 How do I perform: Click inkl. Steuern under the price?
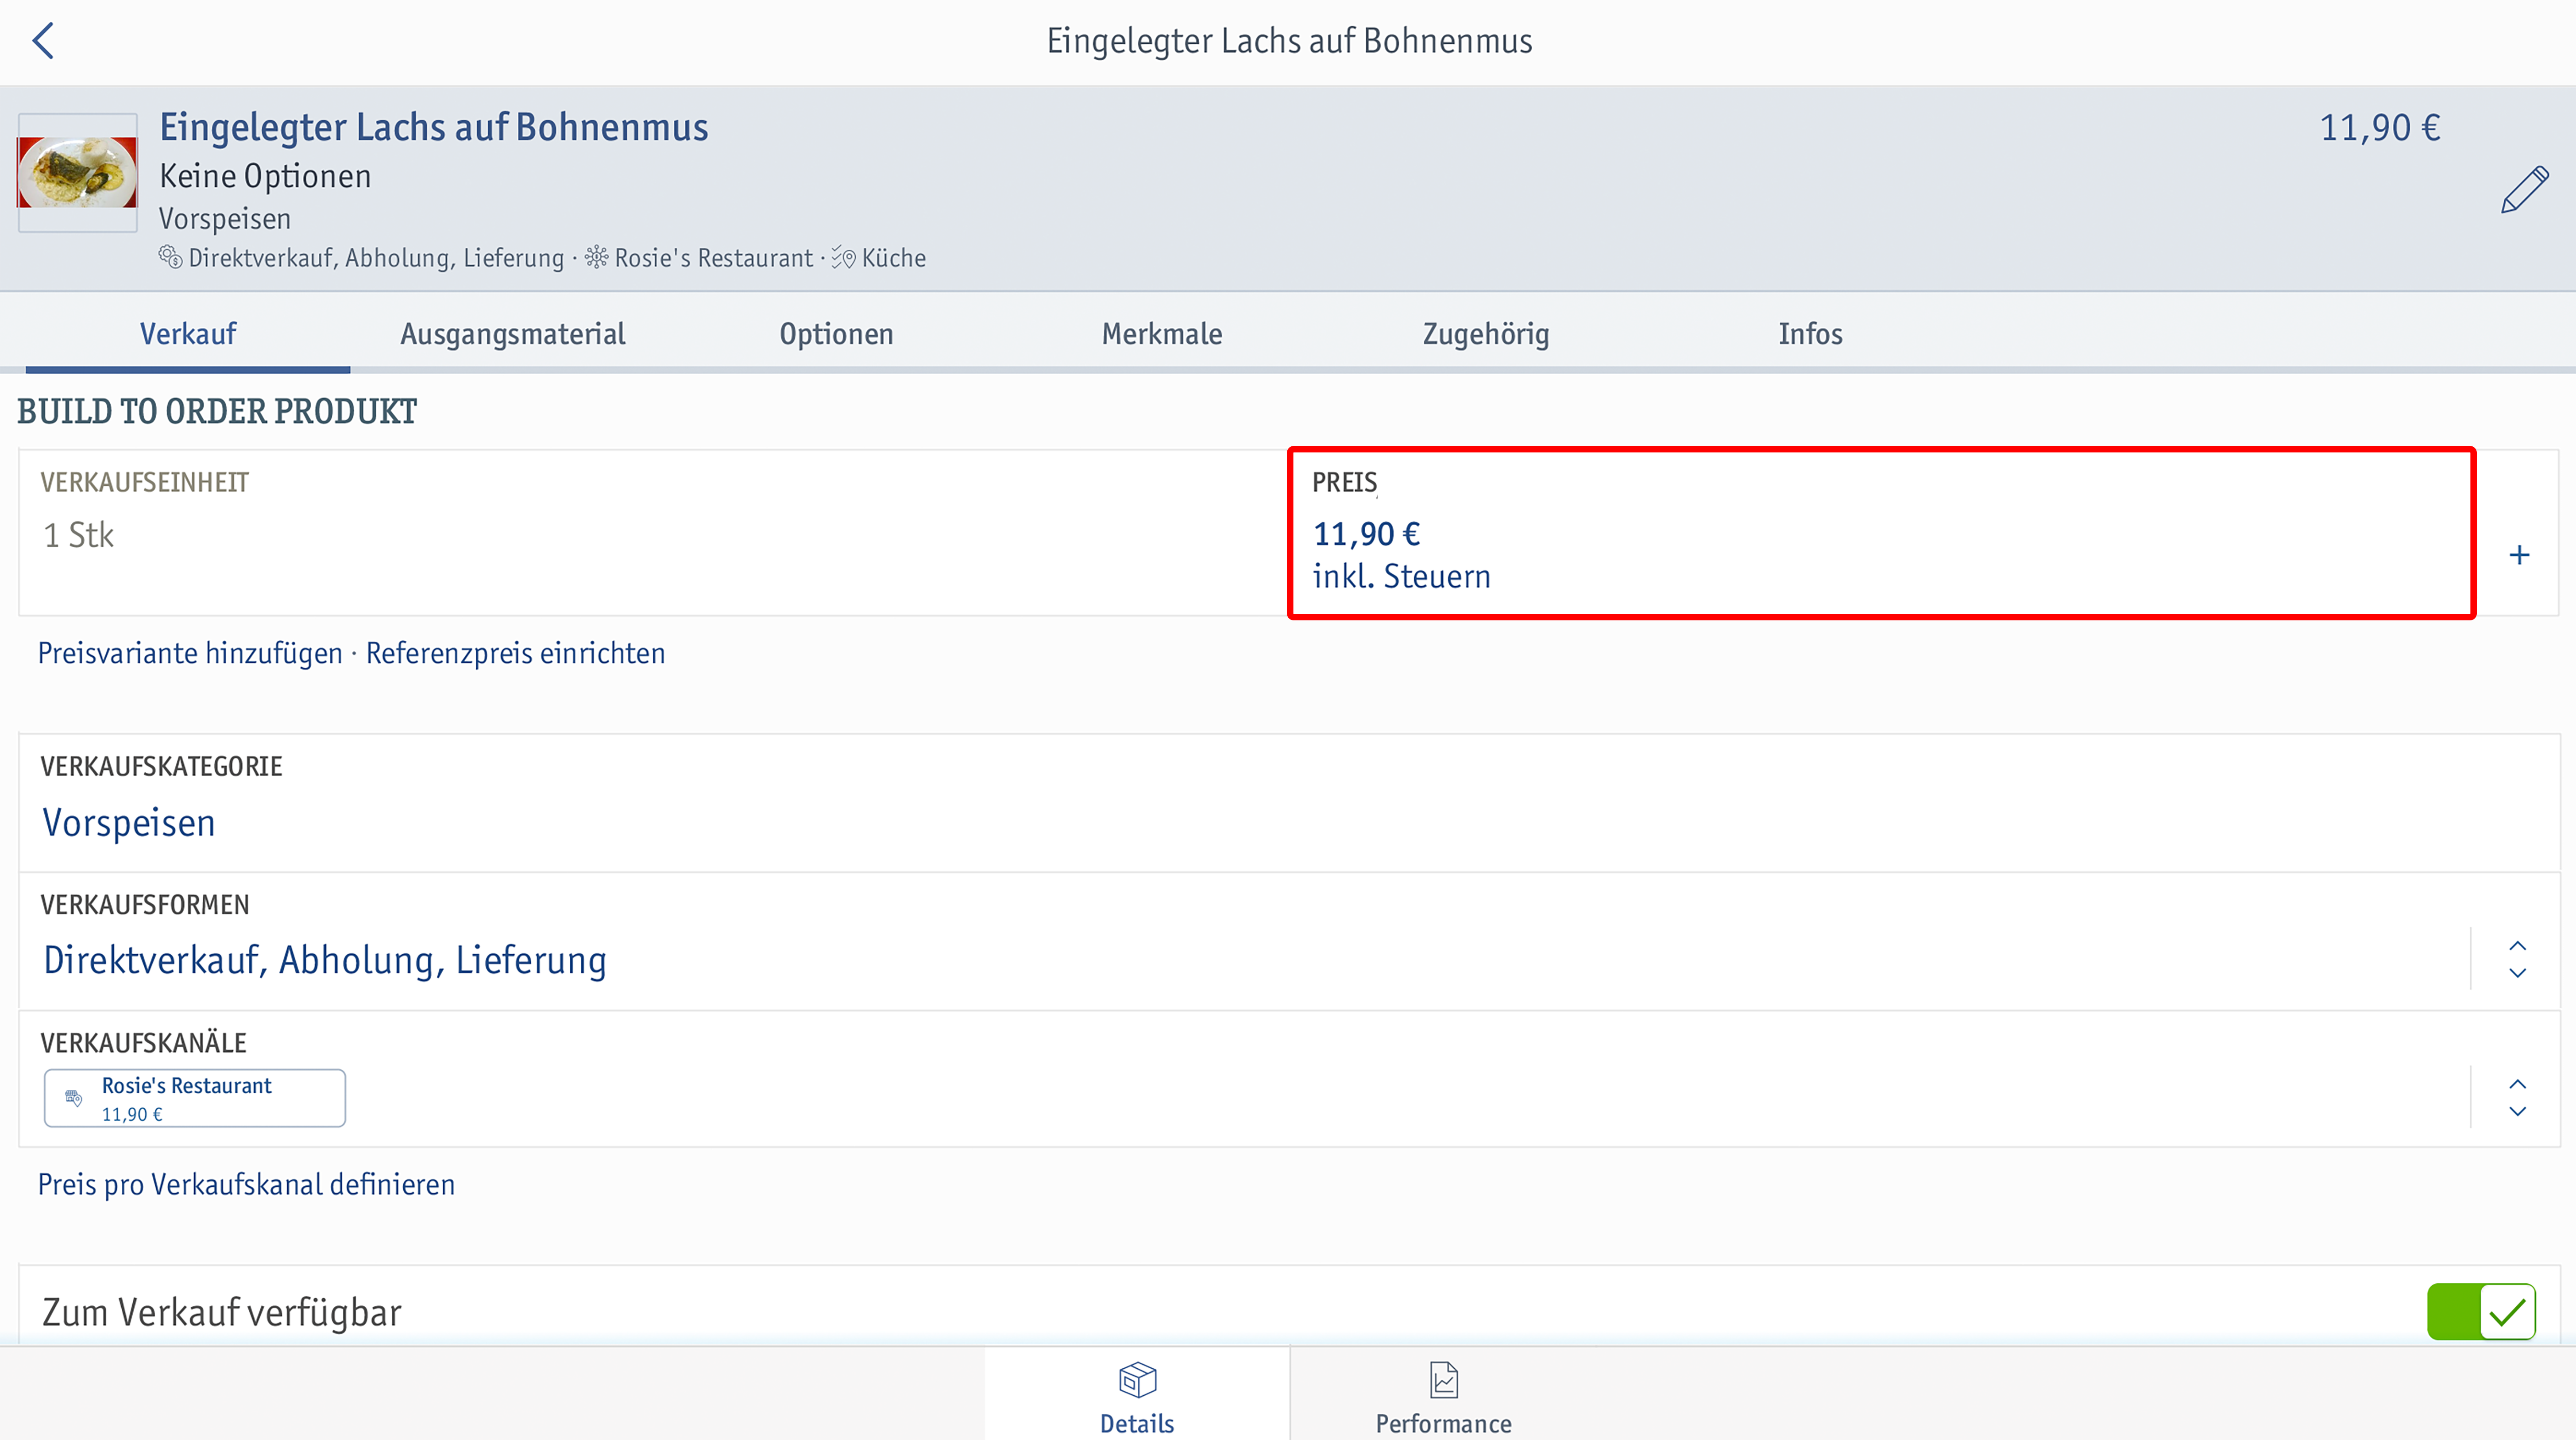[x=1401, y=577]
